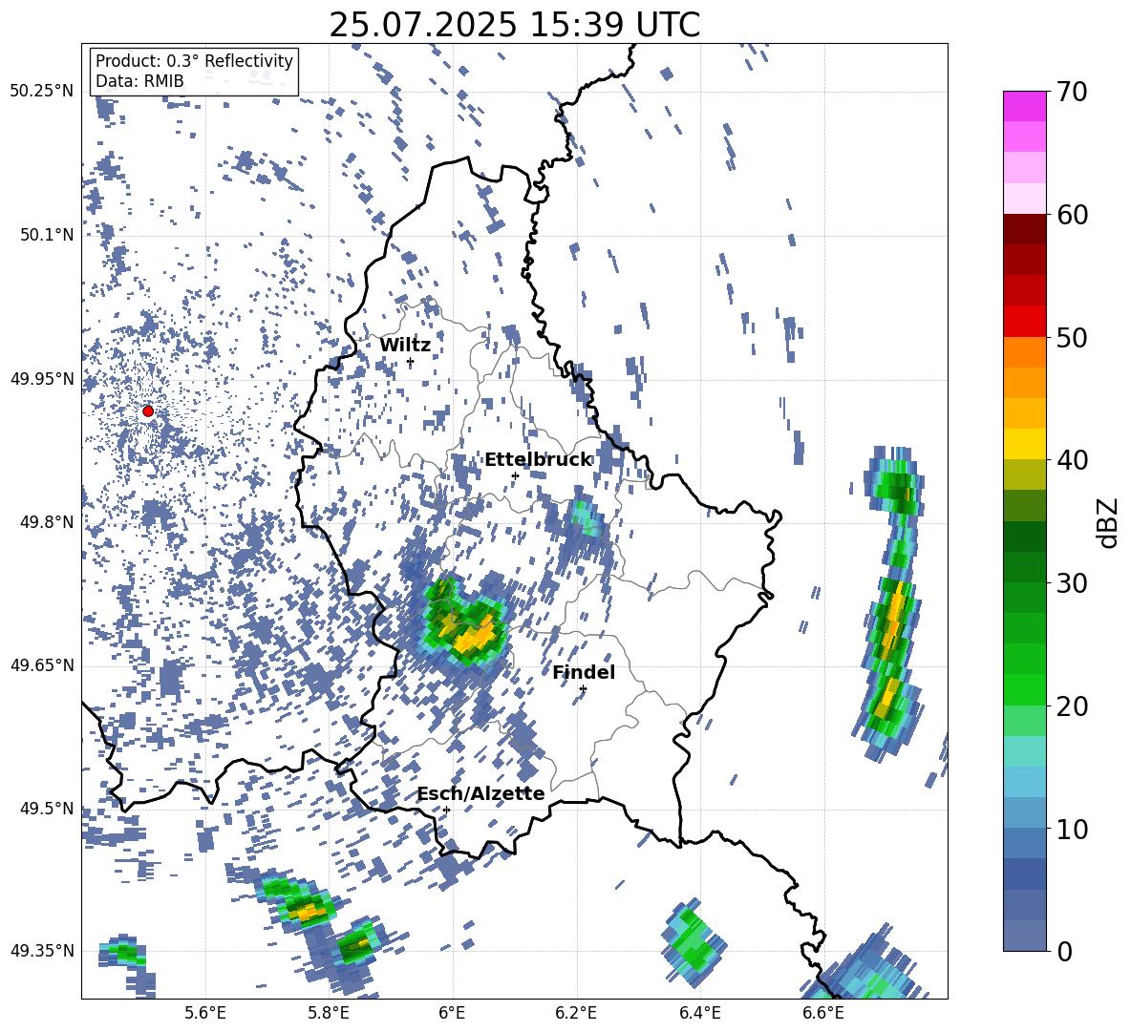
Task: Click the bright red colorbar segment above 50
Action: click(x=1024, y=322)
